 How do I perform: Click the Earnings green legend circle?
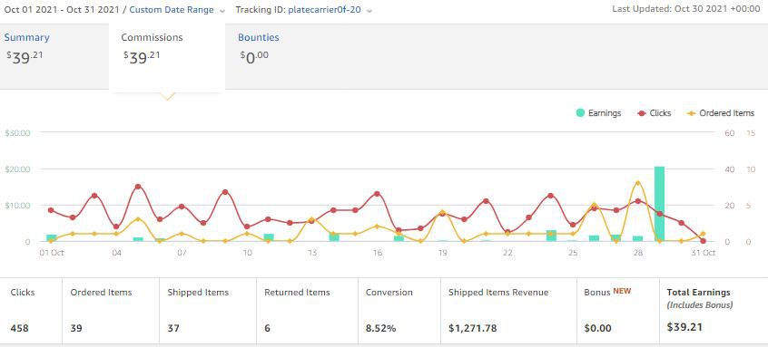(x=580, y=113)
